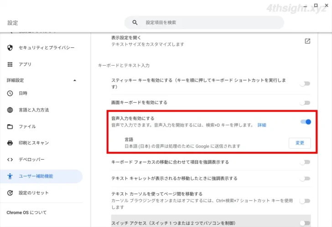Image resolution: width=332 pixels, height=227 pixels.
Task: Click the accessibility person icon
Action: 10,176
